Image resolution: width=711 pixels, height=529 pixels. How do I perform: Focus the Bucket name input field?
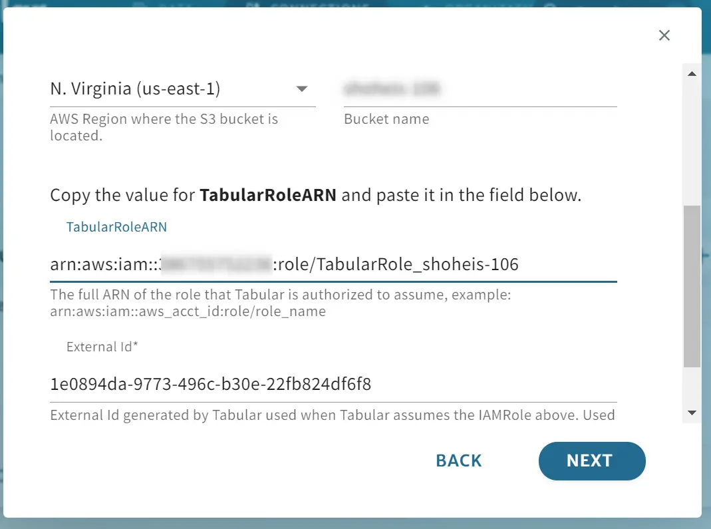tap(480, 88)
